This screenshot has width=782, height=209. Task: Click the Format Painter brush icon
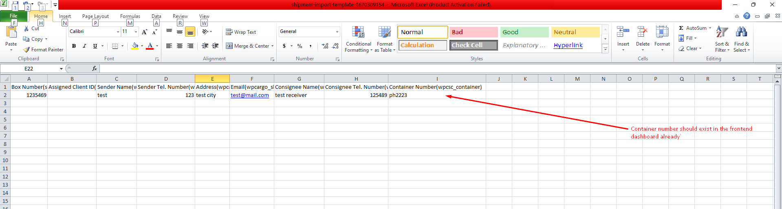(26, 50)
